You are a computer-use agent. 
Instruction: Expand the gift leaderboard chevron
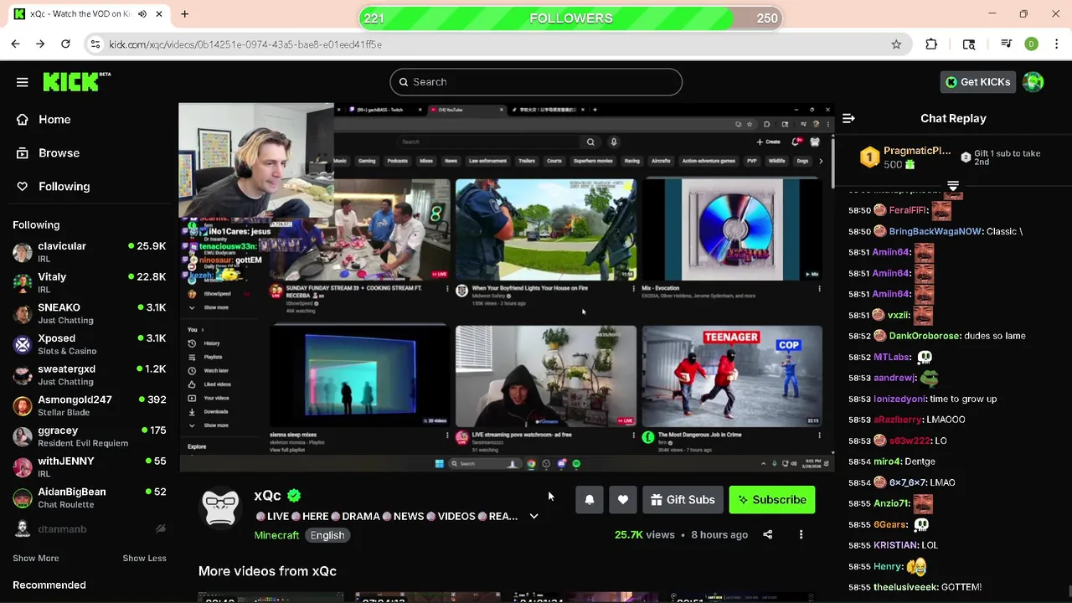[952, 185]
